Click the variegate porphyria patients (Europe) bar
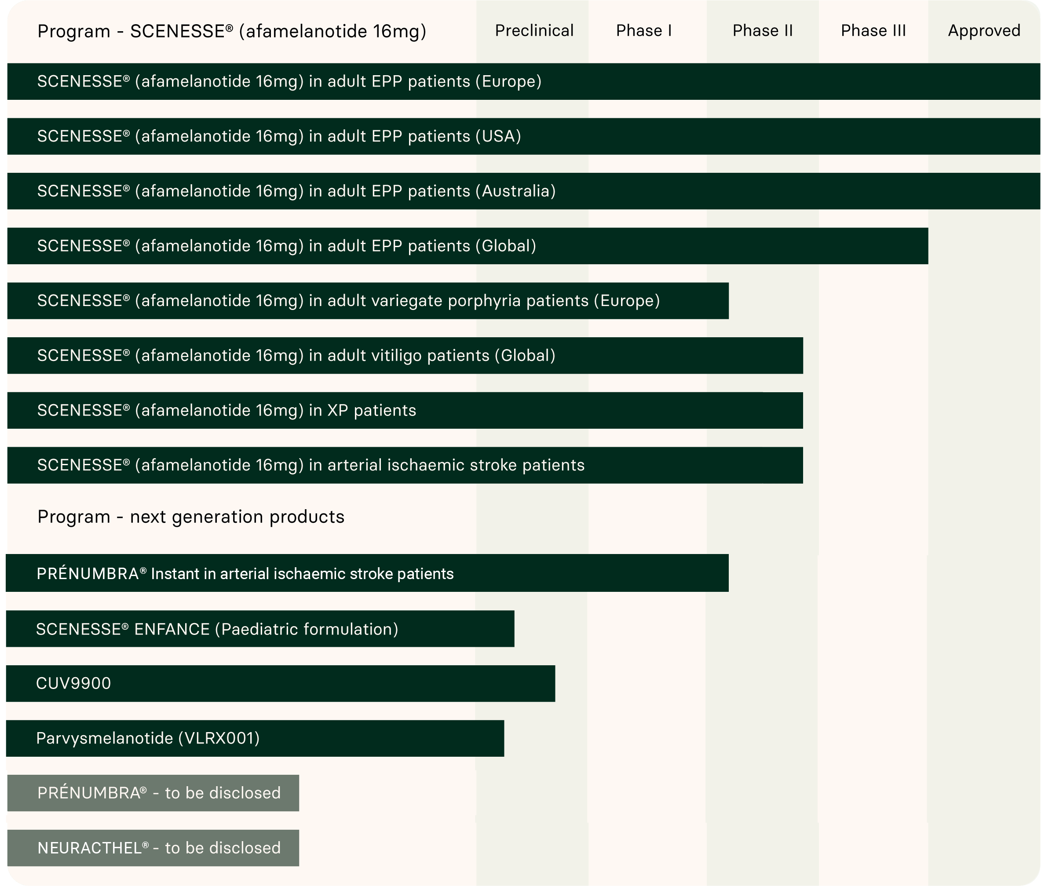This screenshot has width=1045, height=886. point(368,300)
